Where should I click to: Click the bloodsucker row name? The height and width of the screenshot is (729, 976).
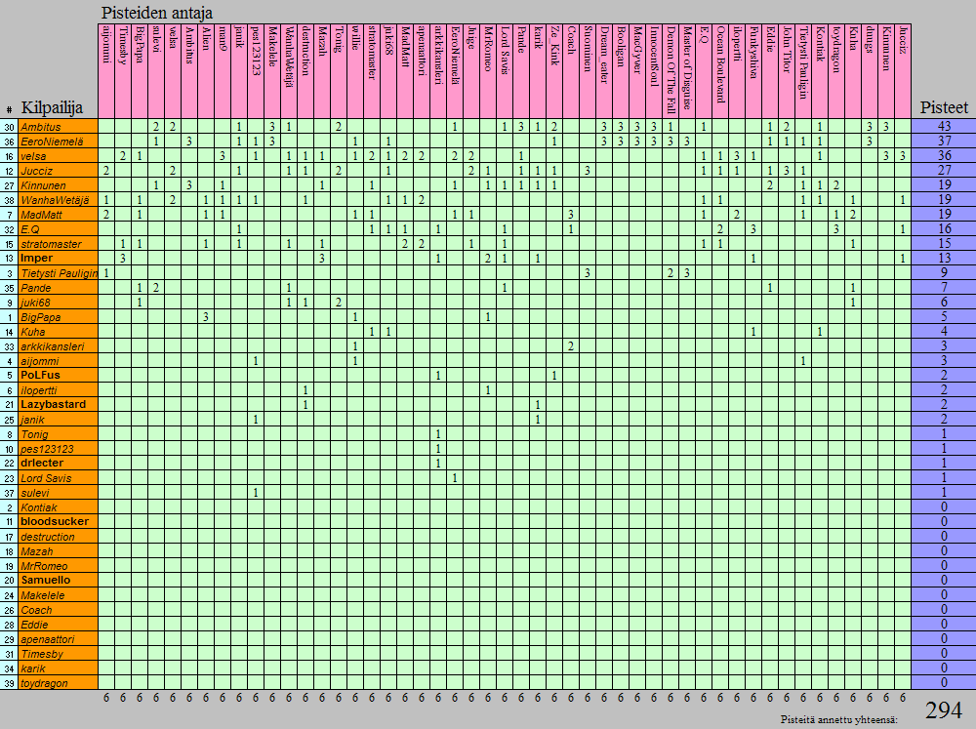coord(58,522)
